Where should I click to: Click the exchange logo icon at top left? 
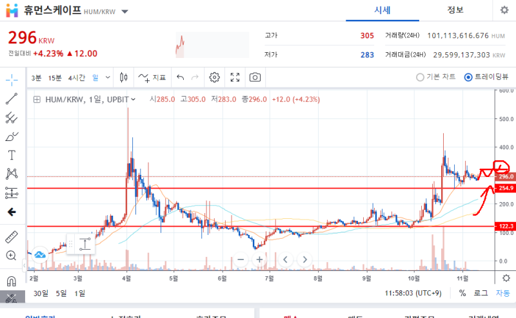pos(12,10)
